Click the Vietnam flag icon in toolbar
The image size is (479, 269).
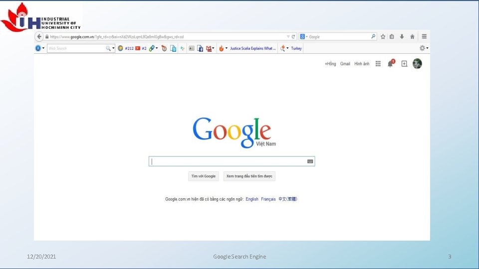click(x=138, y=48)
